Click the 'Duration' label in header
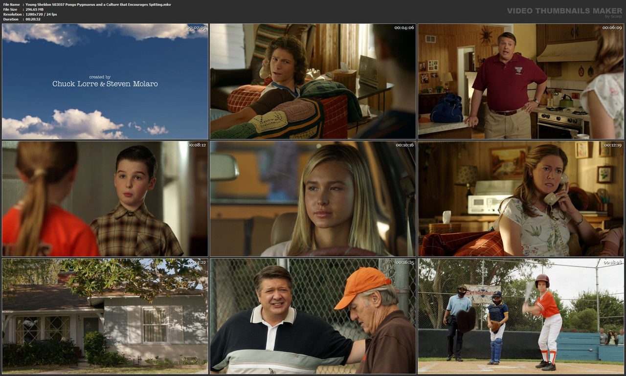The height and width of the screenshot is (376, 626). pyautogui.click(x=10, y=19)
